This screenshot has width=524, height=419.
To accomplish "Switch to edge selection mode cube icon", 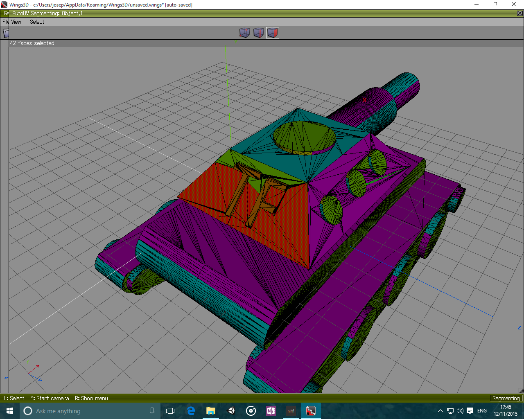I will pos(258,33).
